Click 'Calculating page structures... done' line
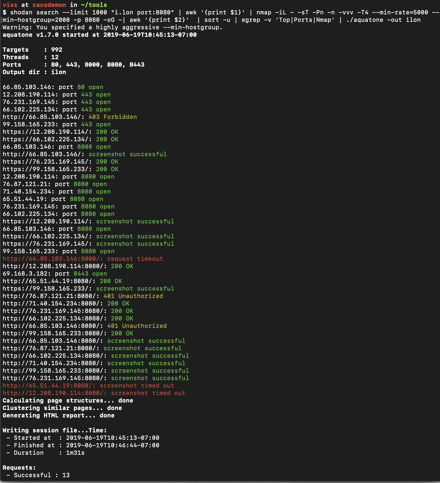440x483 pixels. [x=68, y=400]
